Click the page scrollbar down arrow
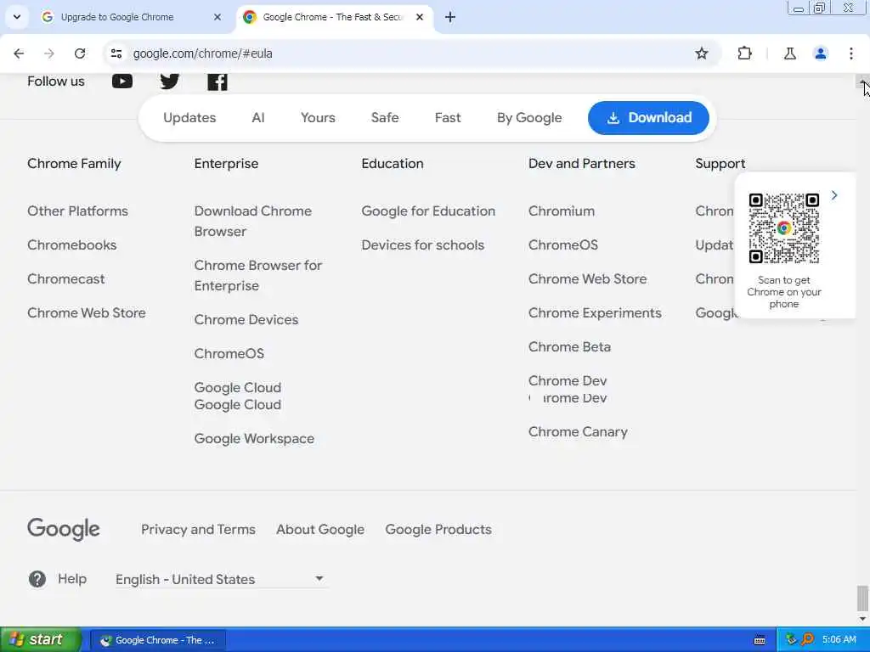 coord(862,618)
